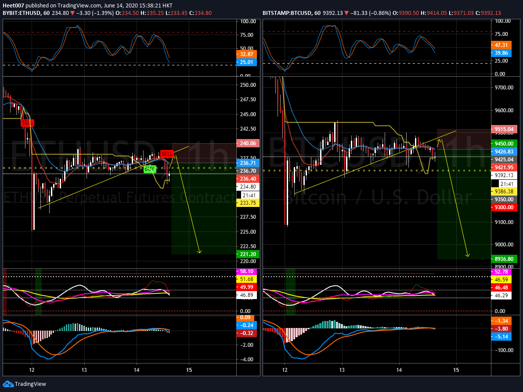Open the Heet007 author name
Screen dimensions: 523x392
(13, 6)
